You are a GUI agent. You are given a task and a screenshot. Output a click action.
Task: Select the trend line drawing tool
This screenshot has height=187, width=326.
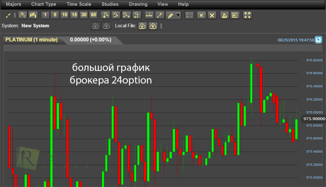click(160, 15)
